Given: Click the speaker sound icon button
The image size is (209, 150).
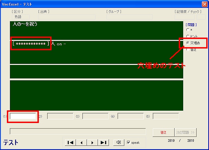Looking at the screenshot, I should 119,142.
